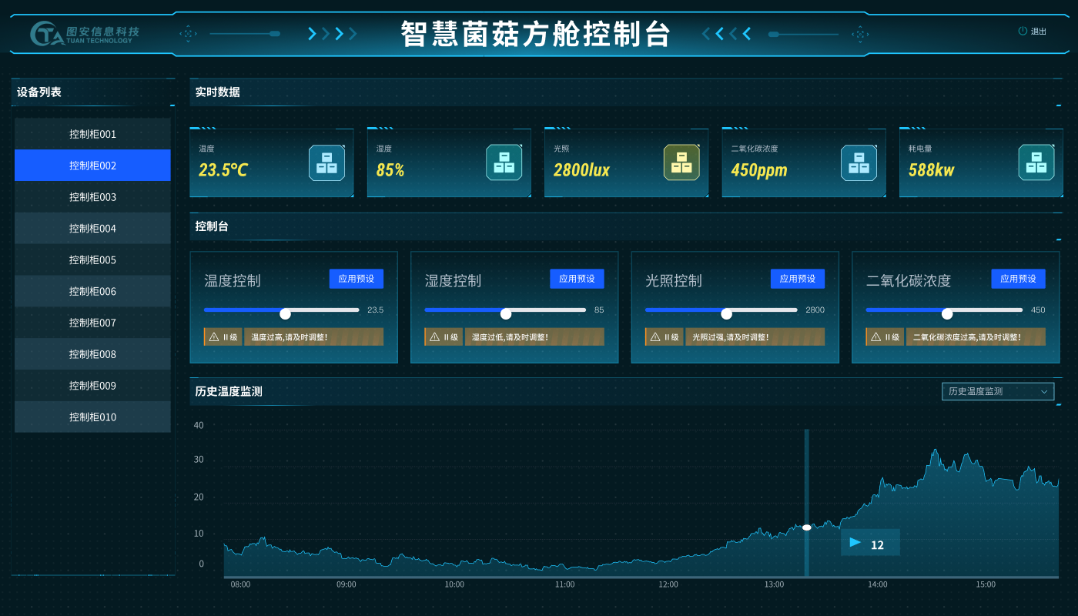Screen dimensions: 1078x616
Task: Click the yellow light intensity card icon
Action: [x=681, y=162]
